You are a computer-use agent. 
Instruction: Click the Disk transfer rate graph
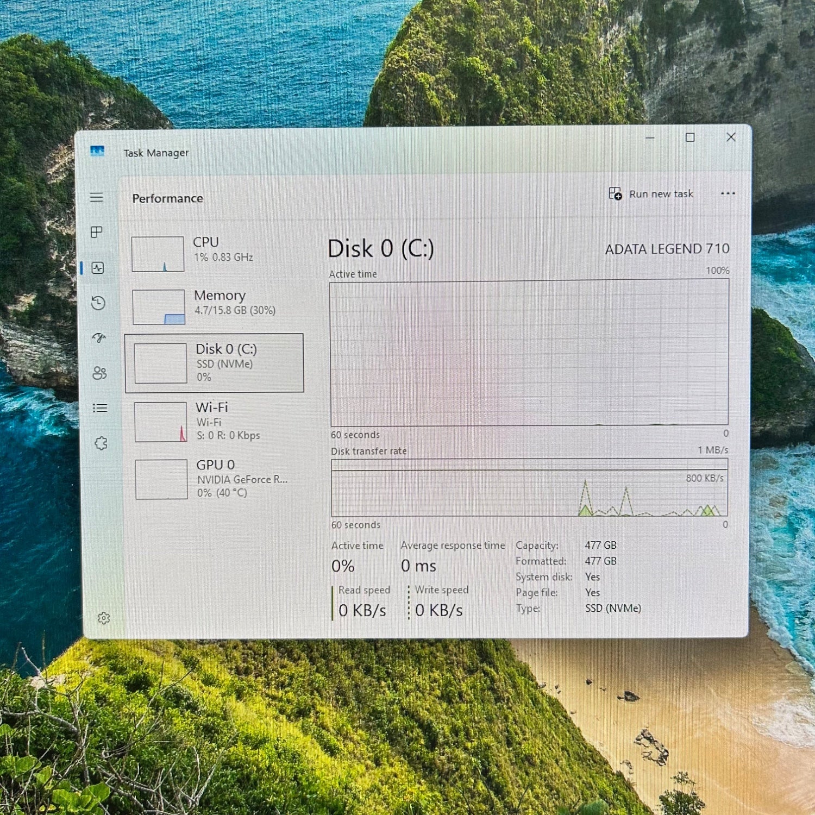tap(529, 488)
